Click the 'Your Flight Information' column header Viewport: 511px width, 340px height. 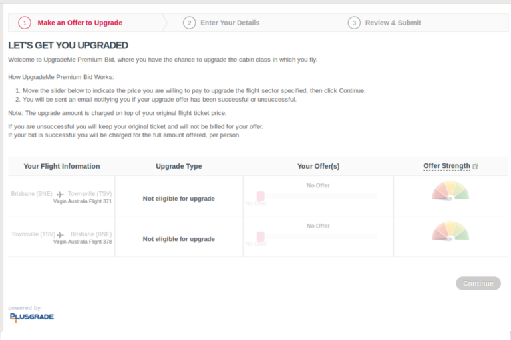[62, 166]
